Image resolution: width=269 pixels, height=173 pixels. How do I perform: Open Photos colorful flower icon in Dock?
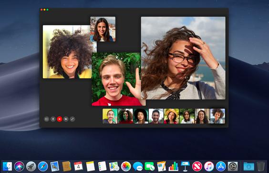[126, 166]
